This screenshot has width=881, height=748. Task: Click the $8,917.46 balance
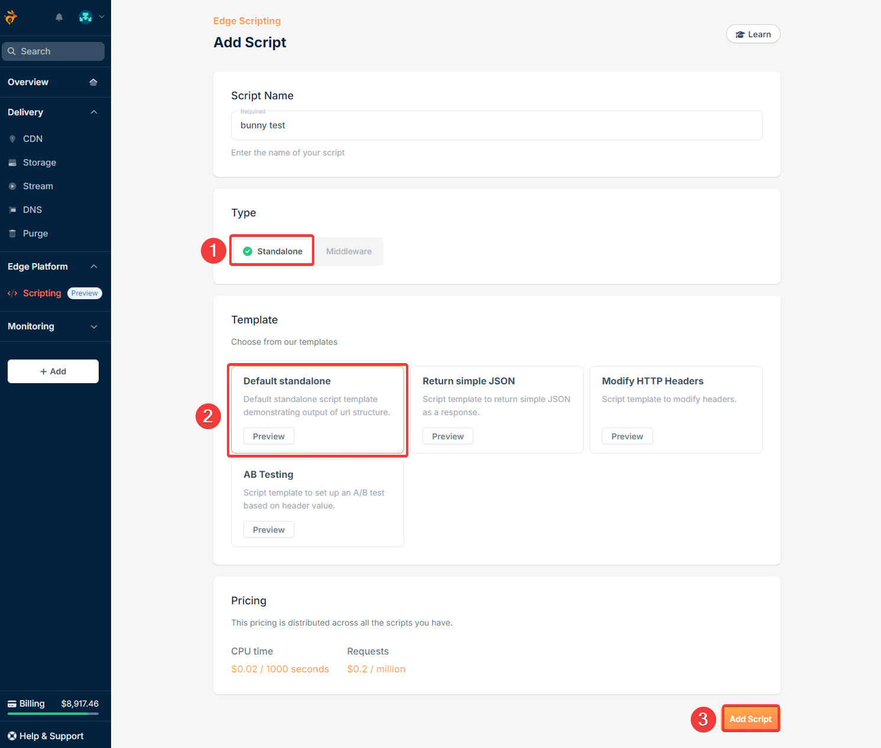pyautogui.click(x=80, y=704)
